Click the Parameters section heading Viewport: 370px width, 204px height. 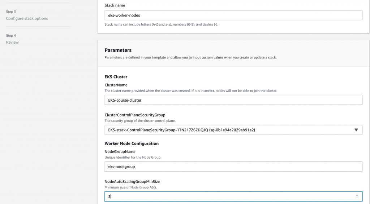click(118, 50)
